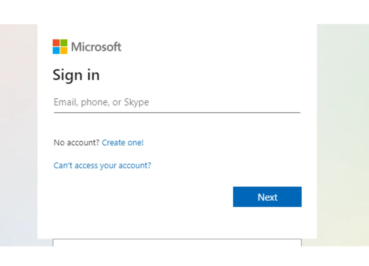Click the partially visible box below the card
This screenshot has width=369, height=266.
click(x=177, y=243)
